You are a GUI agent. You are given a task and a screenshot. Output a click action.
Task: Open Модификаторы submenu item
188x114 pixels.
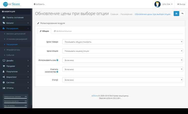tap(13, 50)
